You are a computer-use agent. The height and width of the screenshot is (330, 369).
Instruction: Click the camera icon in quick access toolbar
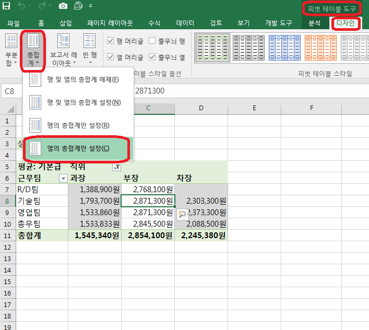(63, 6)
